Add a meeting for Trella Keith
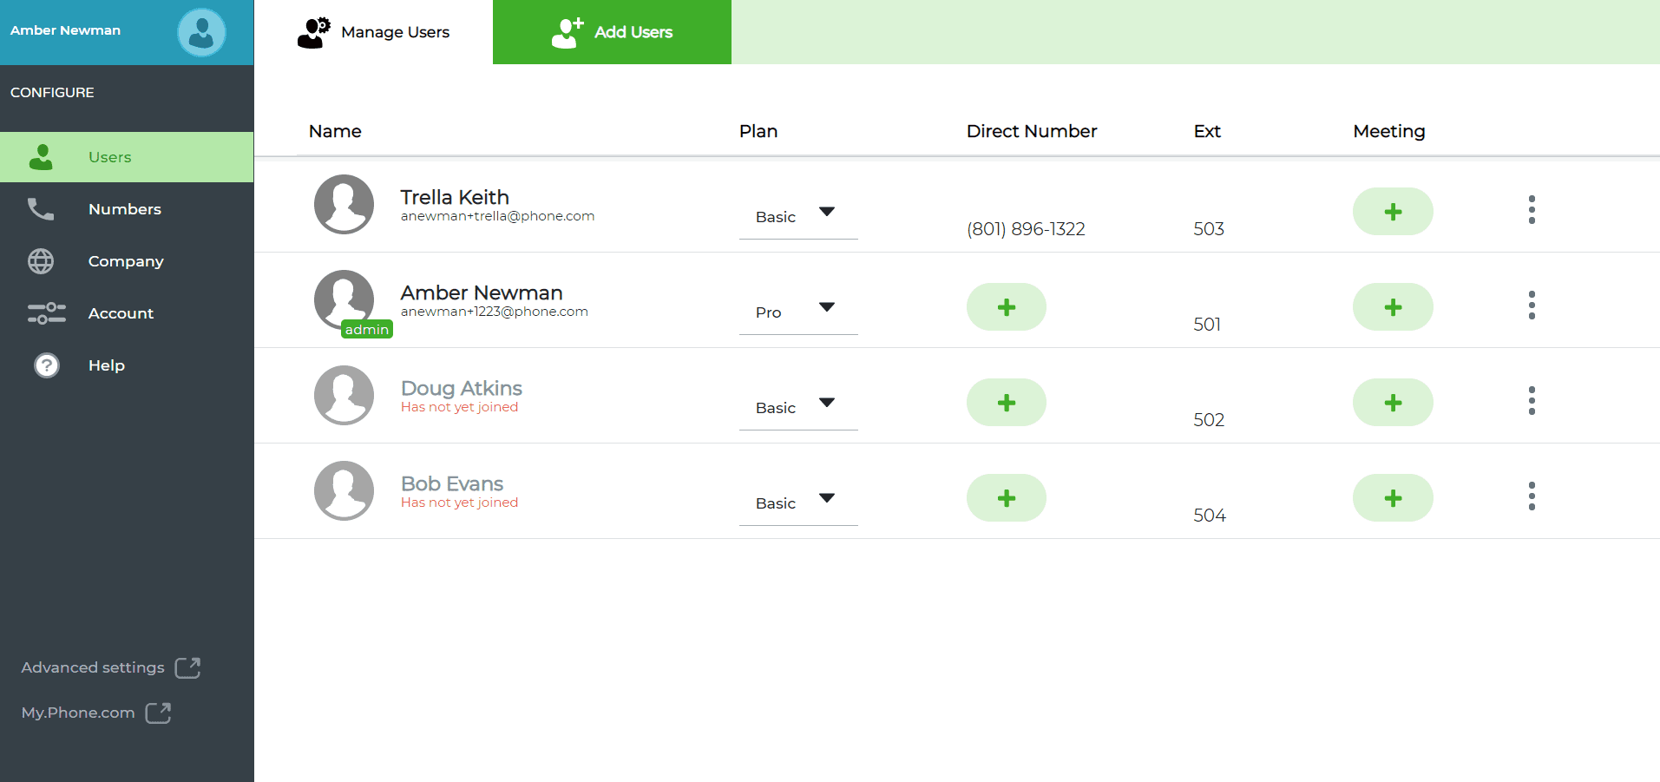Screen dimensions: 1660x782 tap(1393, 212)
